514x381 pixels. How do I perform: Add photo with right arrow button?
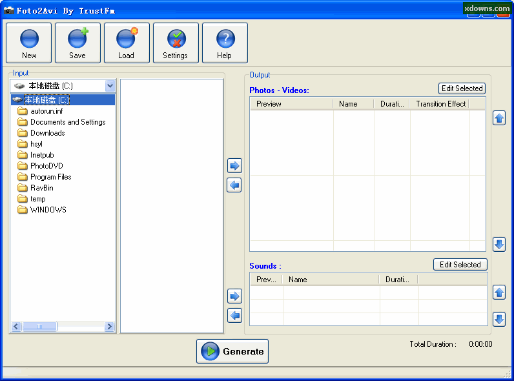click(234, 166)
